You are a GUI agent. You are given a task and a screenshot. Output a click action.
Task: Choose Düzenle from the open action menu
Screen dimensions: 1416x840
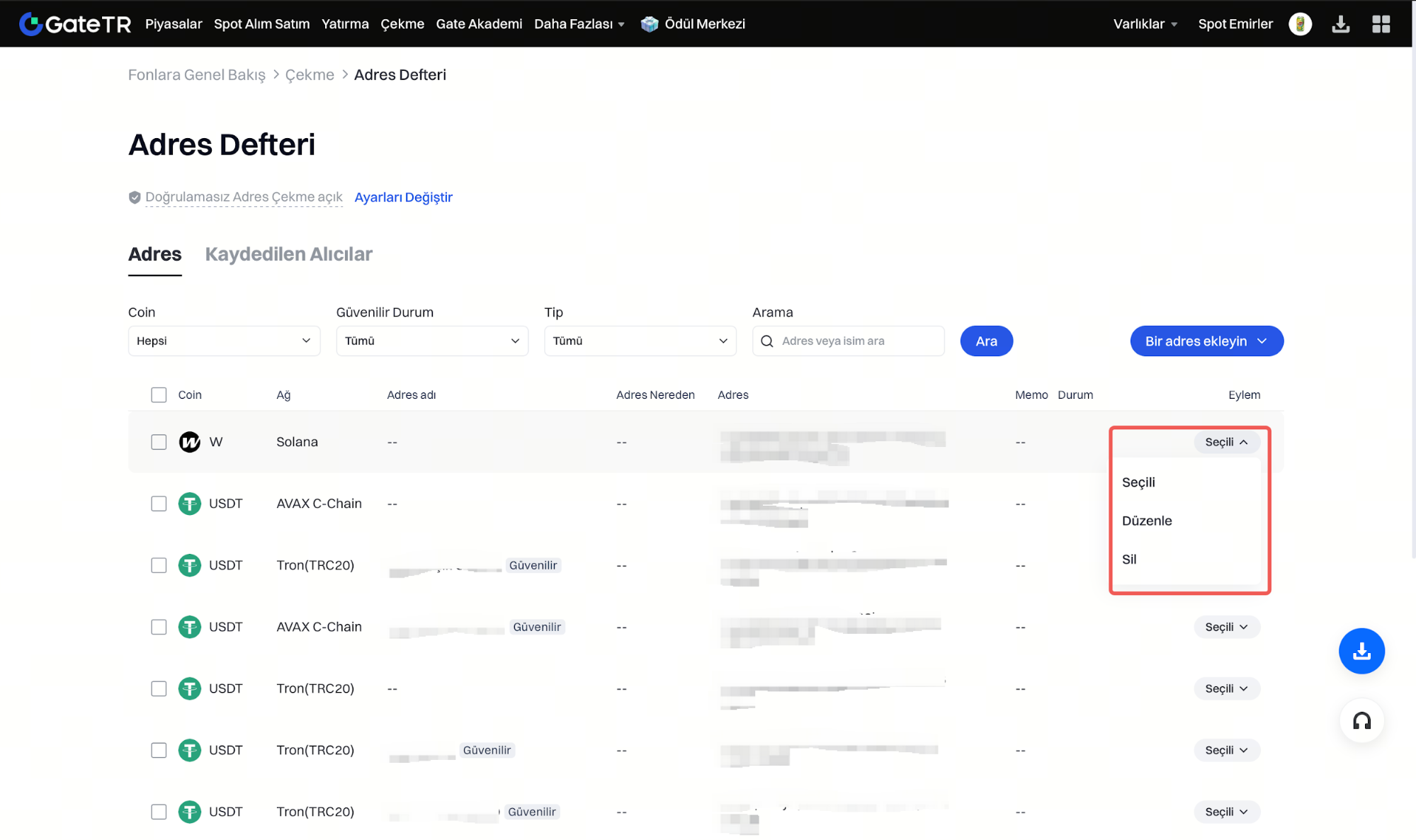pyautogui.click(x=1147, y=521)
